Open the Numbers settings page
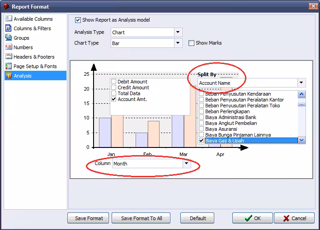The image size is (320, 230). 23,47
